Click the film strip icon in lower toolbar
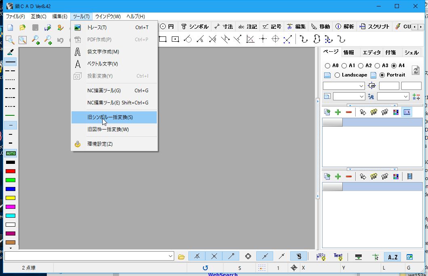This screenshot has height=276, width=428. pos(410,176)
